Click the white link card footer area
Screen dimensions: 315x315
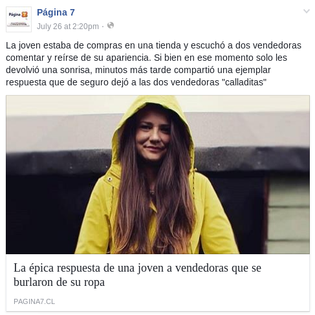(x=158, y=283)
